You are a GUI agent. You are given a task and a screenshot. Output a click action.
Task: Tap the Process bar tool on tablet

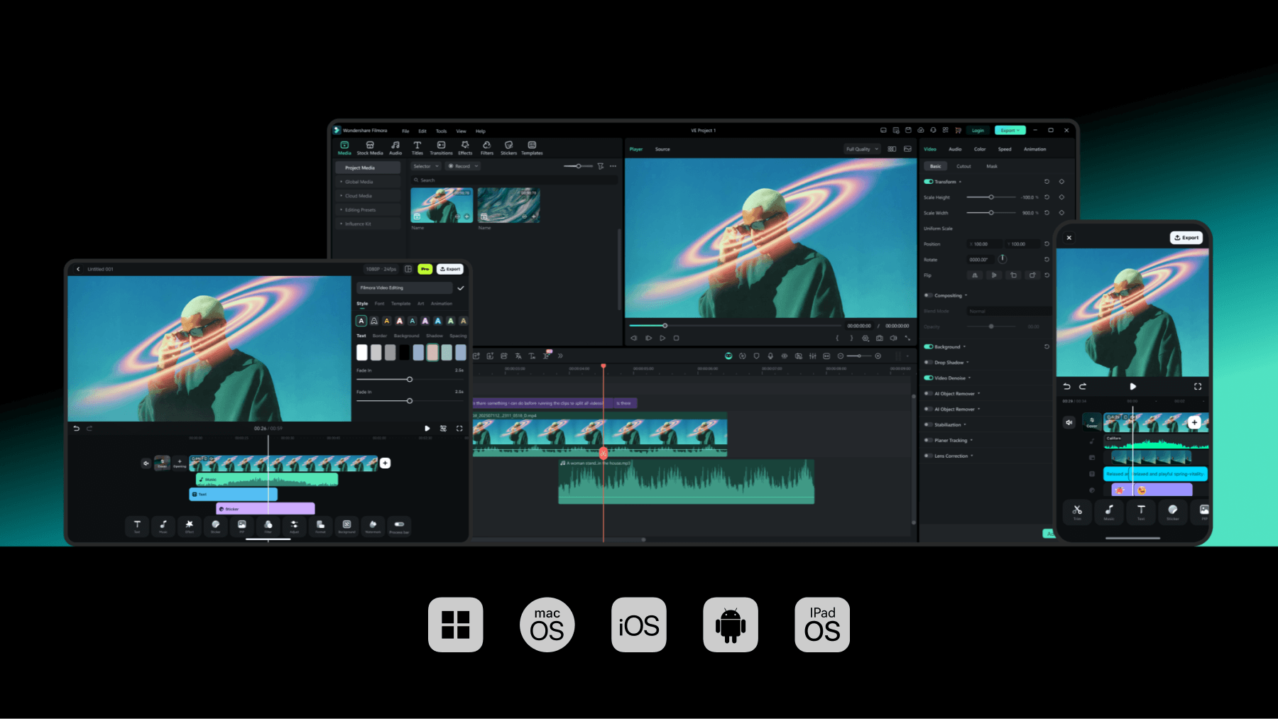pyautogui.click(x=399, y=526)
